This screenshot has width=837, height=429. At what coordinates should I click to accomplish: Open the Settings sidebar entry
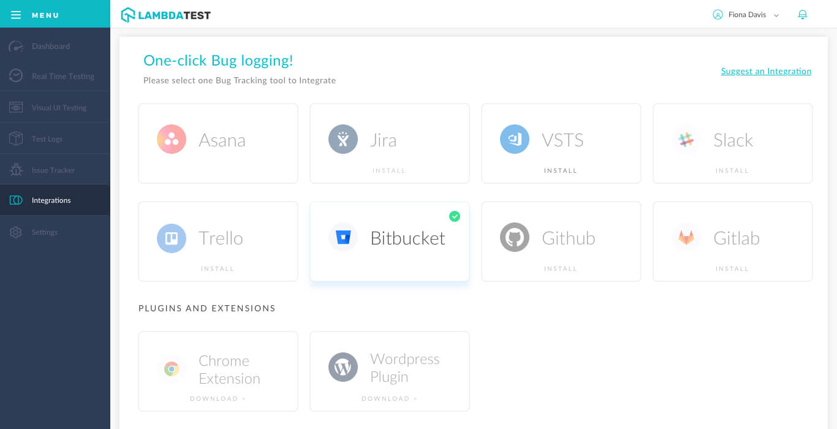[44, 232]
